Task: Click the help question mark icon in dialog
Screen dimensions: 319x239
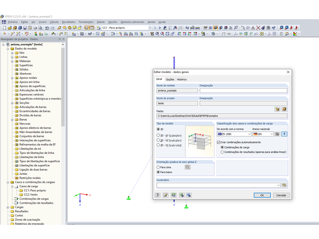Action: [157, 195]
